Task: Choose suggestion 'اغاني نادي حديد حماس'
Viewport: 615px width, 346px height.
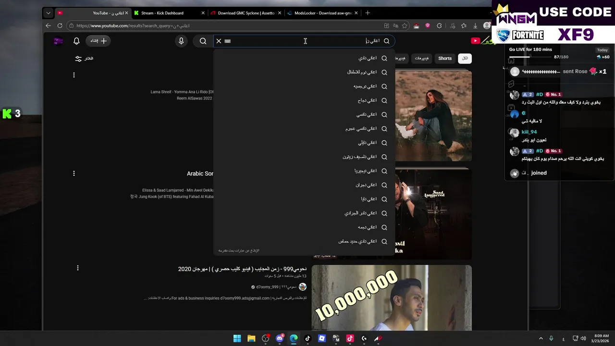Action: (x=304, y=241)
